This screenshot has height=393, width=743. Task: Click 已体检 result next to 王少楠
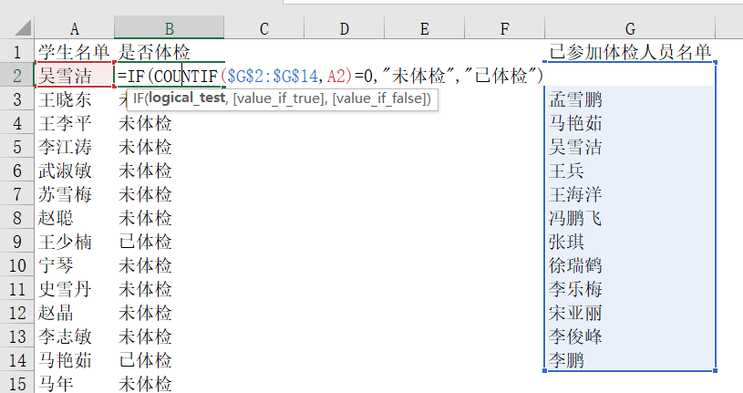(x=169, y=242)
